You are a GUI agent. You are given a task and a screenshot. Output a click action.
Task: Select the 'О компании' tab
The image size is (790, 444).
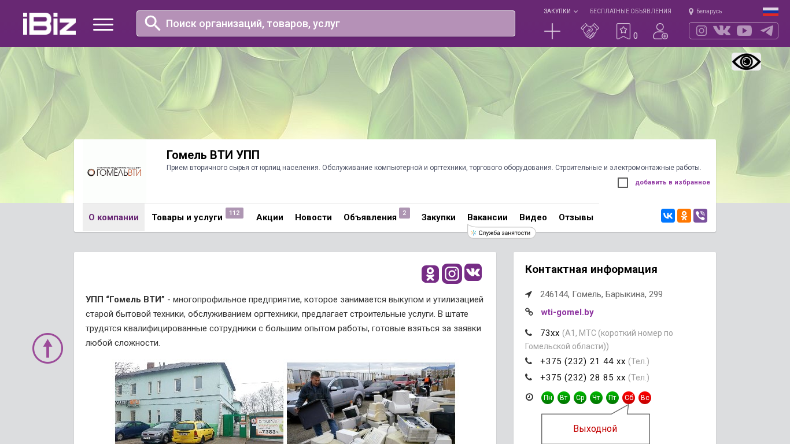113,217
